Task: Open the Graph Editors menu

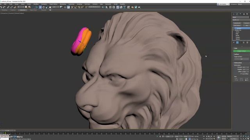Action: (x=54, y=4)
